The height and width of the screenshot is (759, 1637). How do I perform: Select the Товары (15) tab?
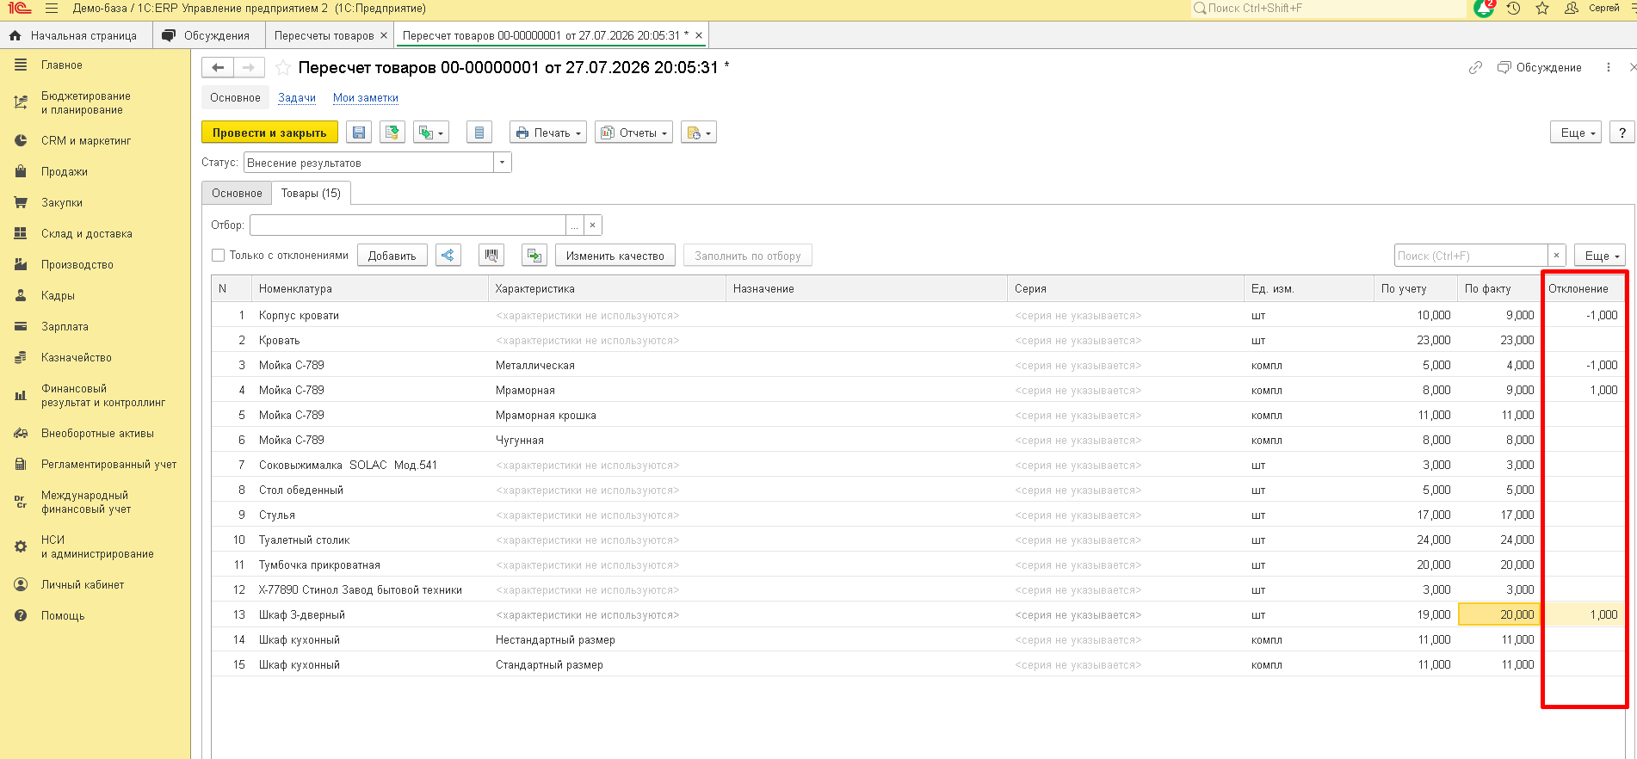tap(311, 194)
